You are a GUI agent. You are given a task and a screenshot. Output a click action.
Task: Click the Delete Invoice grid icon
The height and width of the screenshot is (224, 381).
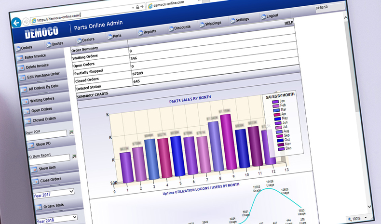tap(21, 67)
